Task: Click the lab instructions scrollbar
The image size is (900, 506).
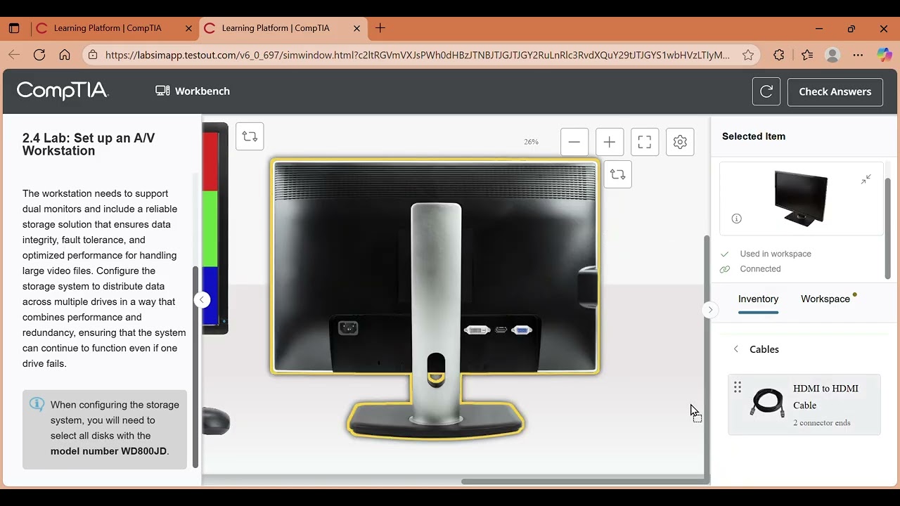Action: coord(195,365)
